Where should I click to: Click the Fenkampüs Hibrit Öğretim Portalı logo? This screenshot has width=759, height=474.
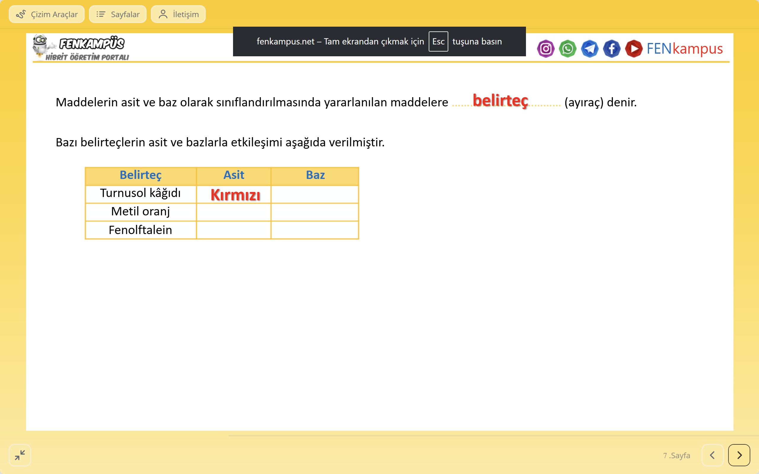click(82, 48)
